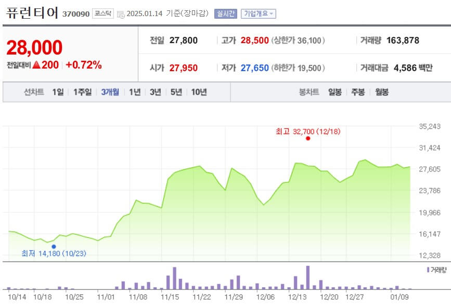Click the 12/06 date axis label
This screenshot has height=308, width=451.
265,297
